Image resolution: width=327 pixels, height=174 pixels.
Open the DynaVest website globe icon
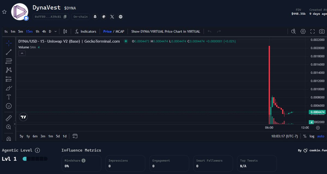point(120,17)
